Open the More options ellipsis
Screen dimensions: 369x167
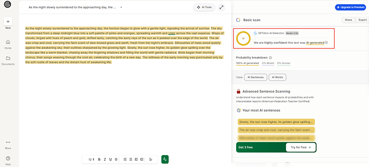[x=8, y=142]
